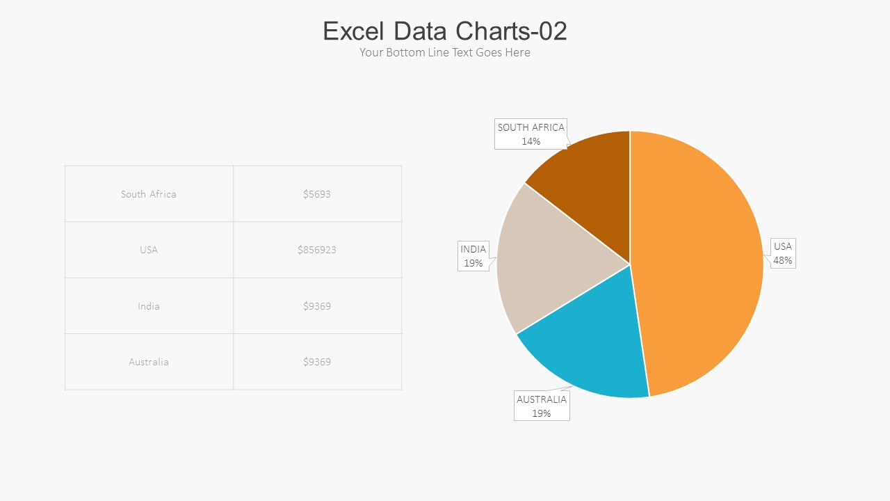
Task: Select the "$5693" table cell
Action: [x=317, y=194]
